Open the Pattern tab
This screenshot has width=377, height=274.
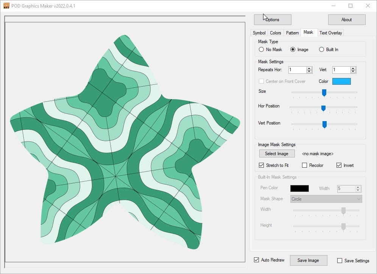292,33
